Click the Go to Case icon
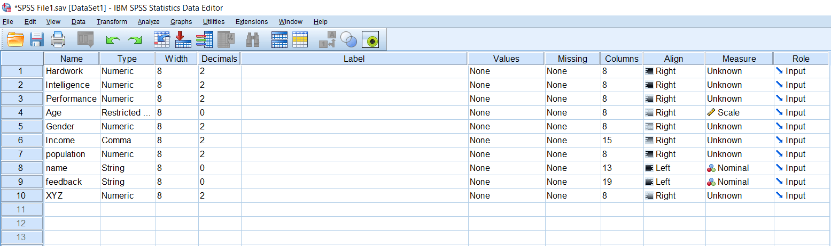This screenshot has height=246, width=831. (x=162, y=39)
